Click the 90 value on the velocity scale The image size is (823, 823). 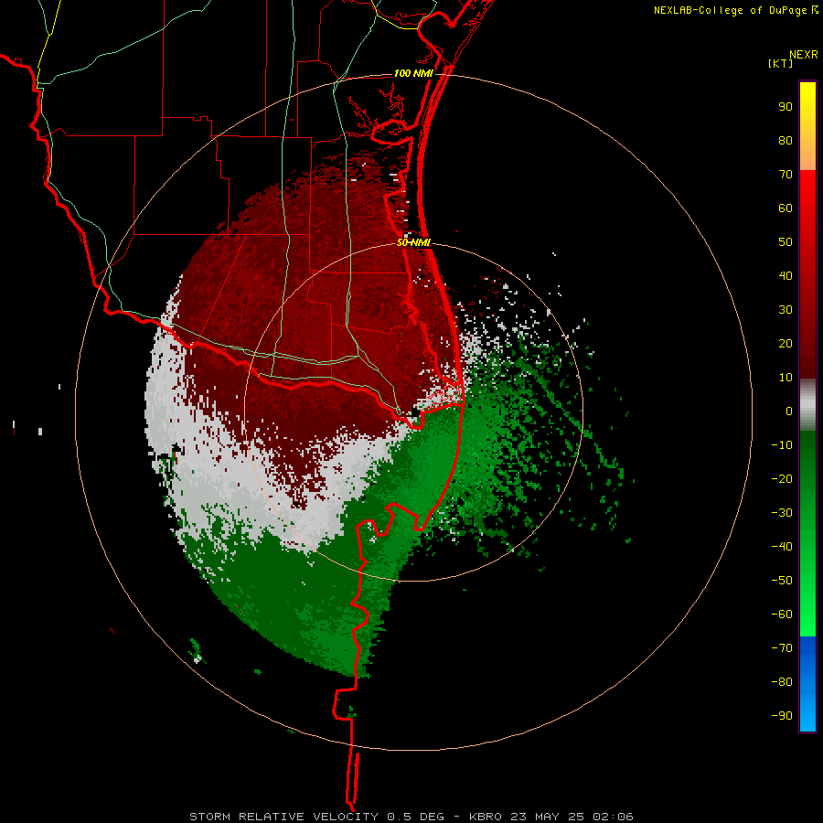[x=786, y=107]
